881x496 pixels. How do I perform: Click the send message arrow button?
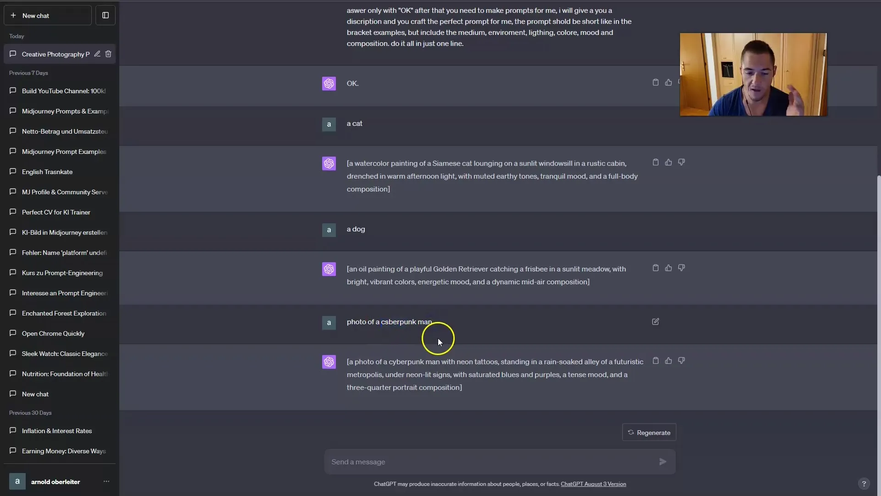click(x=663, y=462)
